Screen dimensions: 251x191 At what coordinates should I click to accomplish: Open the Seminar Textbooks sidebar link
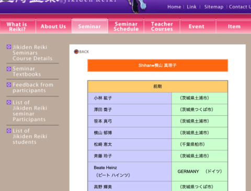coord(27,71)
